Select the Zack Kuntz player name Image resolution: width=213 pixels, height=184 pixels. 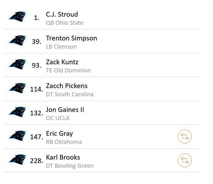click(62, 62)
